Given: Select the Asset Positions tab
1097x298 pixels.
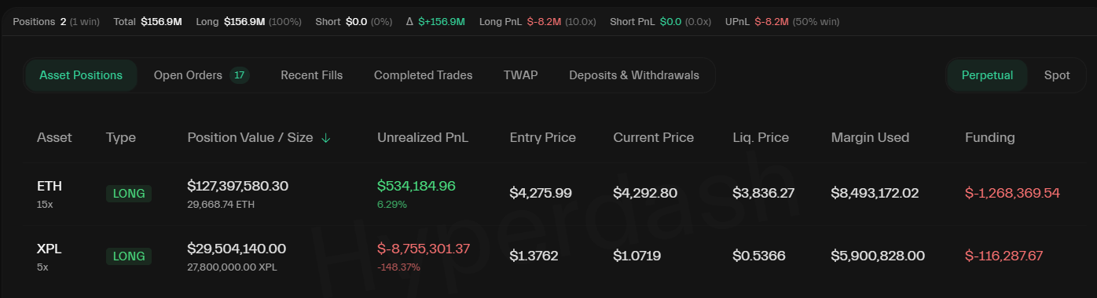Looking at the screenshot, I should point(81,75).
